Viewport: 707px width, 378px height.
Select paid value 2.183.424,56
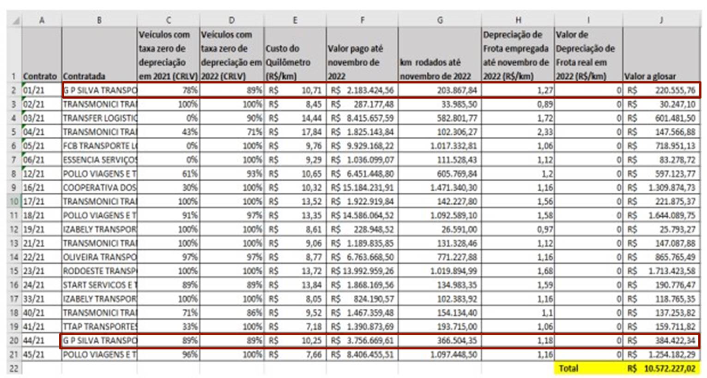pos(362,90)
